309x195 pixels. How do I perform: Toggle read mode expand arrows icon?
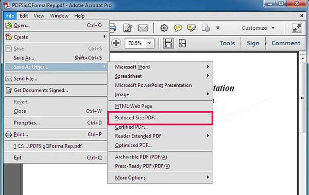297,28
